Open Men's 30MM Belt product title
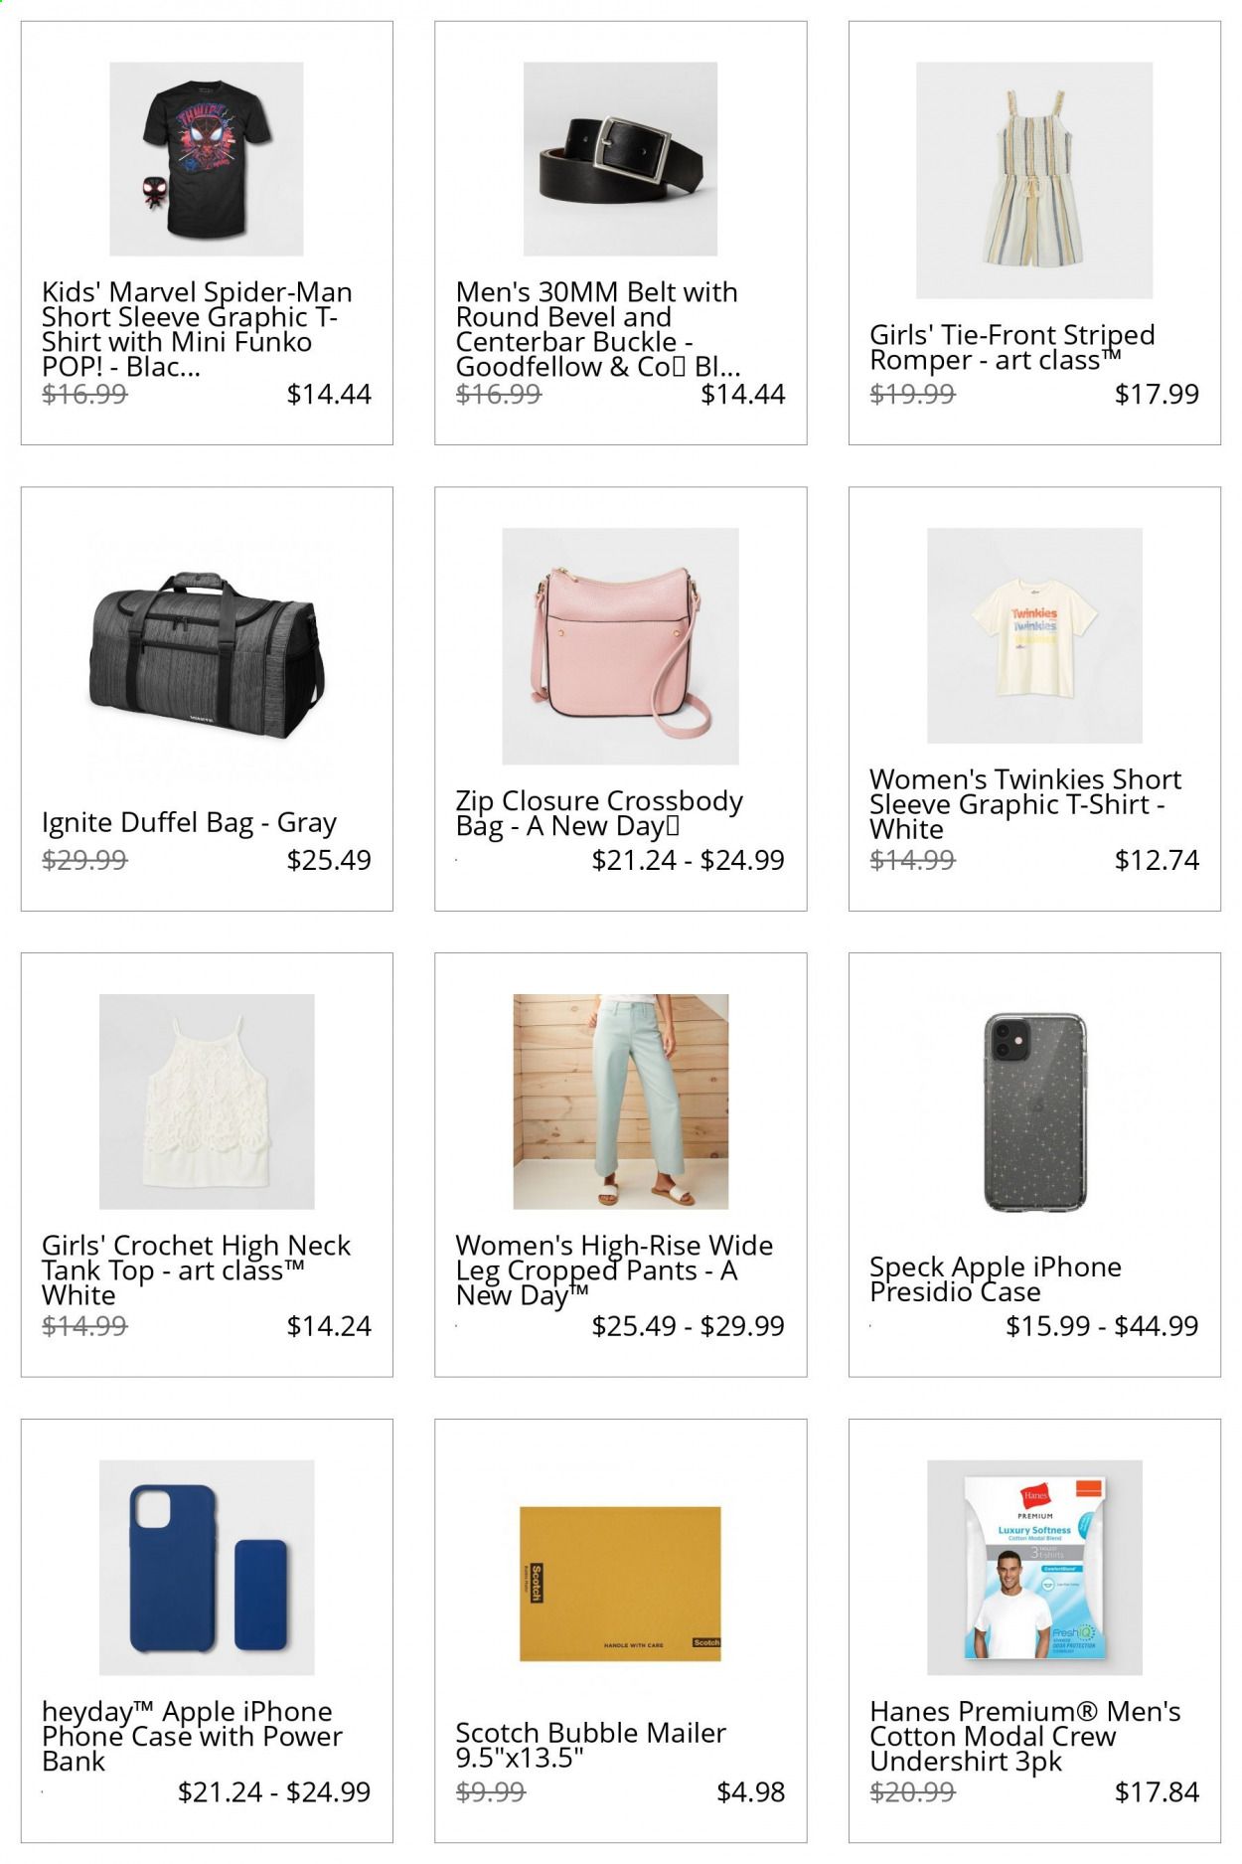1242x1864 pixels. pos(598,329)
